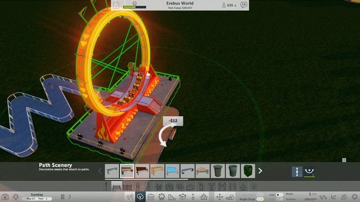This screenshot has width=360, height=202.
Task: Open the land grid zoning icon
Action: (204, 197)
